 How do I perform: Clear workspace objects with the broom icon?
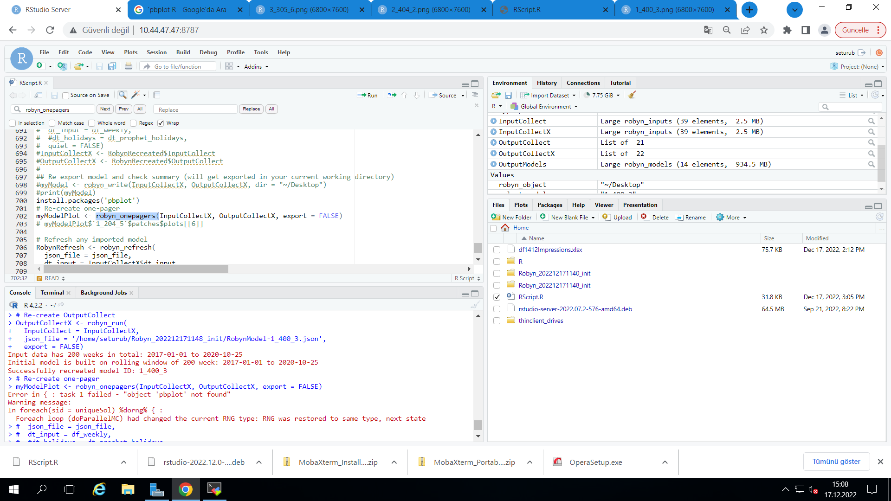(x=632, y=95)
